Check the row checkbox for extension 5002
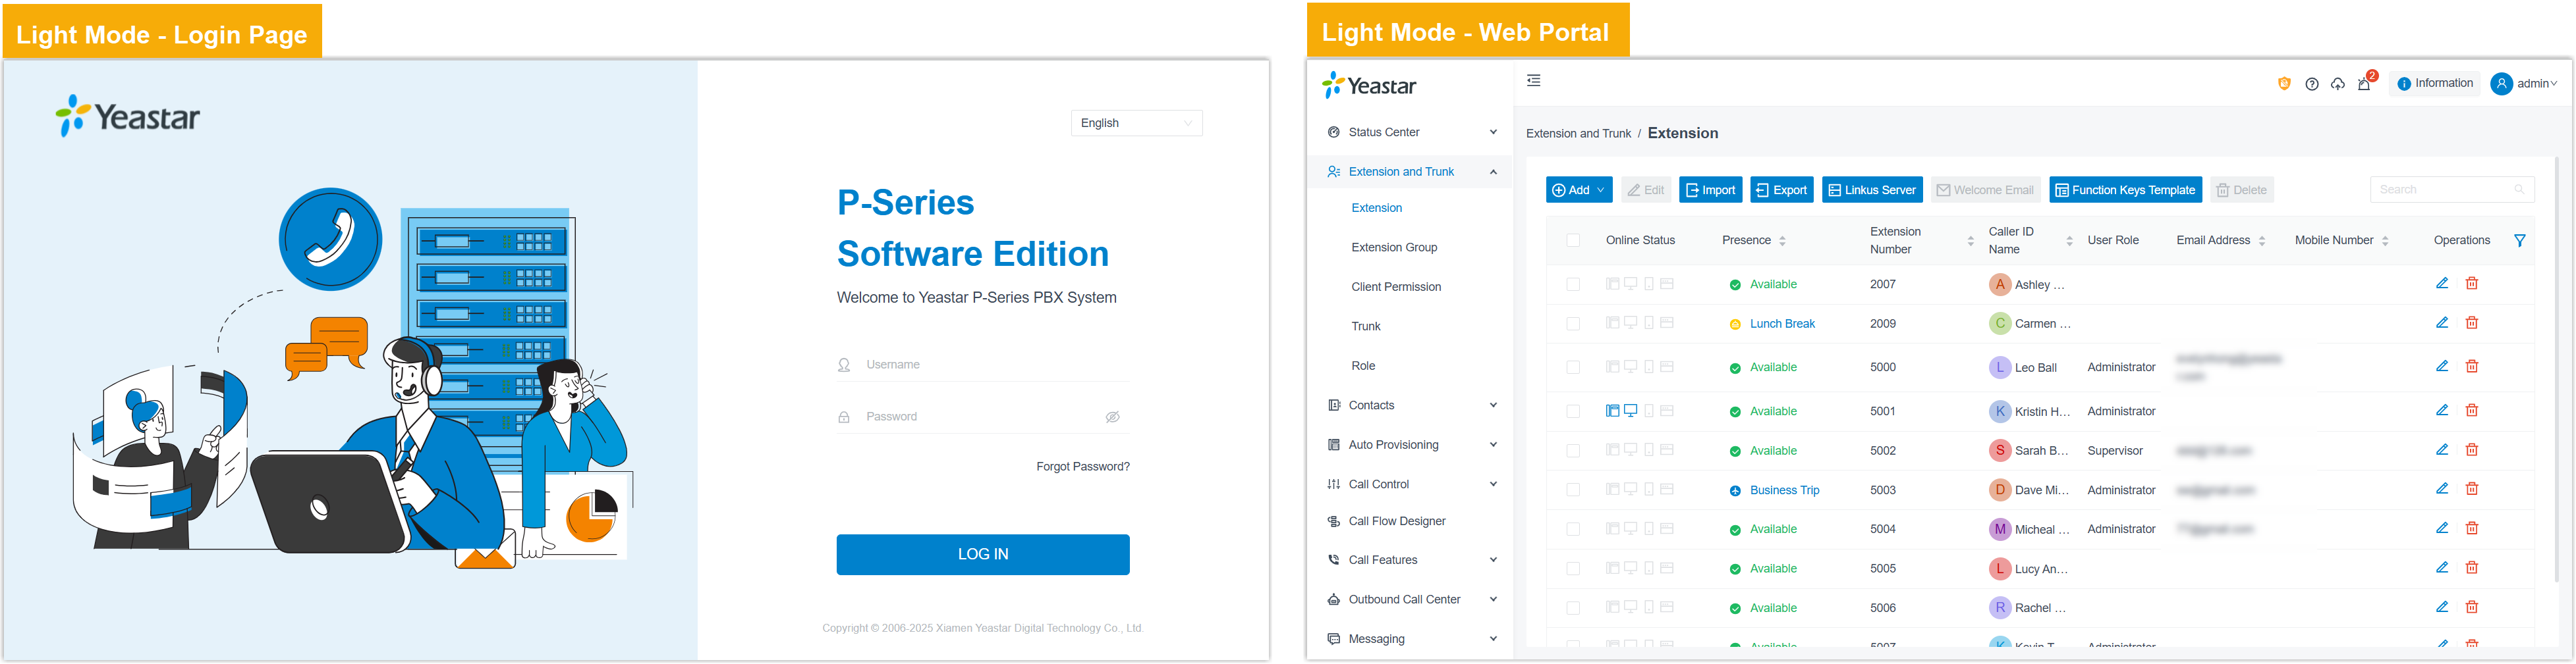Screen dimensions: 2576x664 [x=1572, y=451]
